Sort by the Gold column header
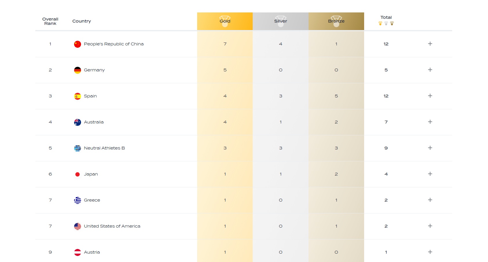 click(x=225, y=21)
